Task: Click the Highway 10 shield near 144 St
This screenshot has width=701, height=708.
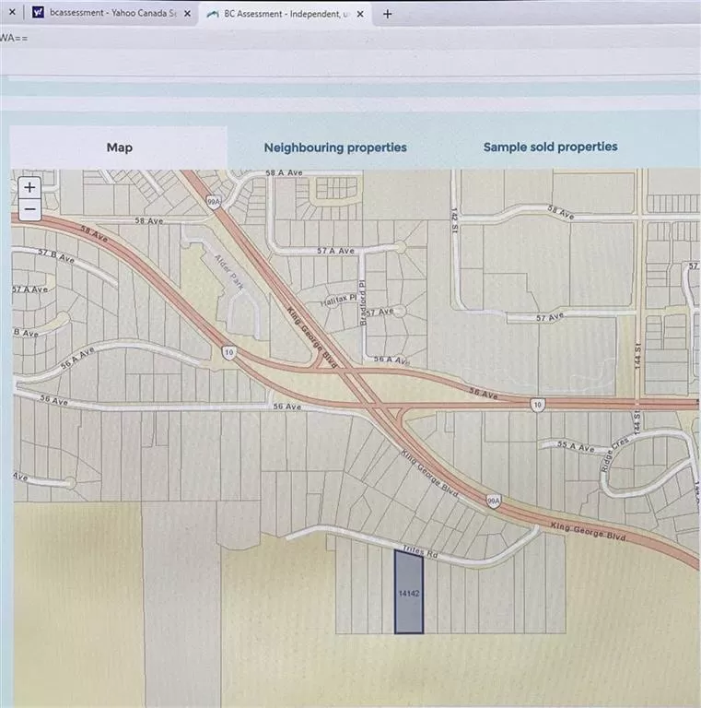Action: click(x=536, y=404)
